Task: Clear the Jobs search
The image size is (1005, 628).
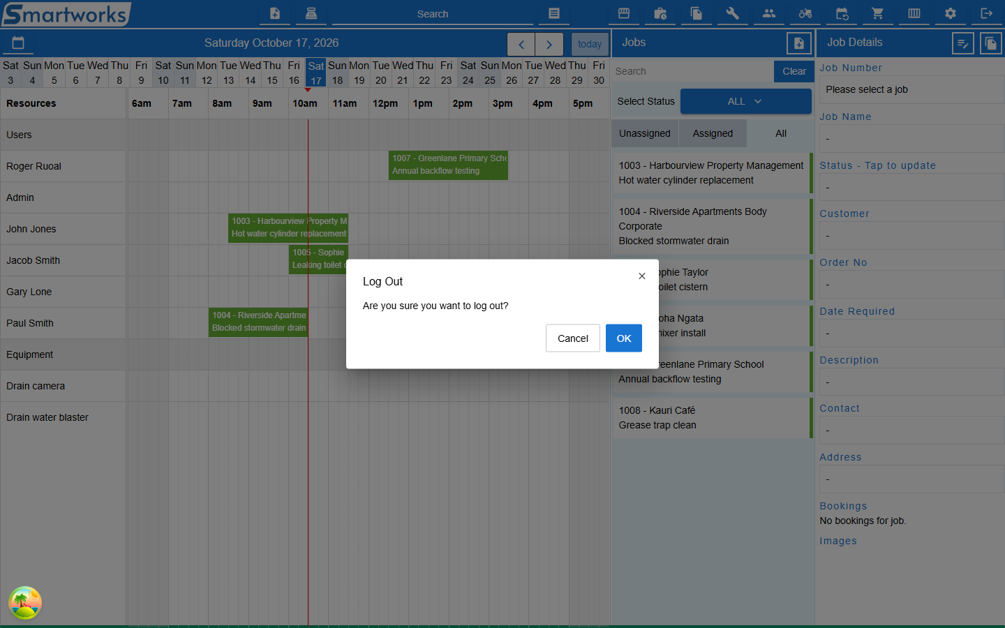Action: pyautogui.click(x=794, y=71)
